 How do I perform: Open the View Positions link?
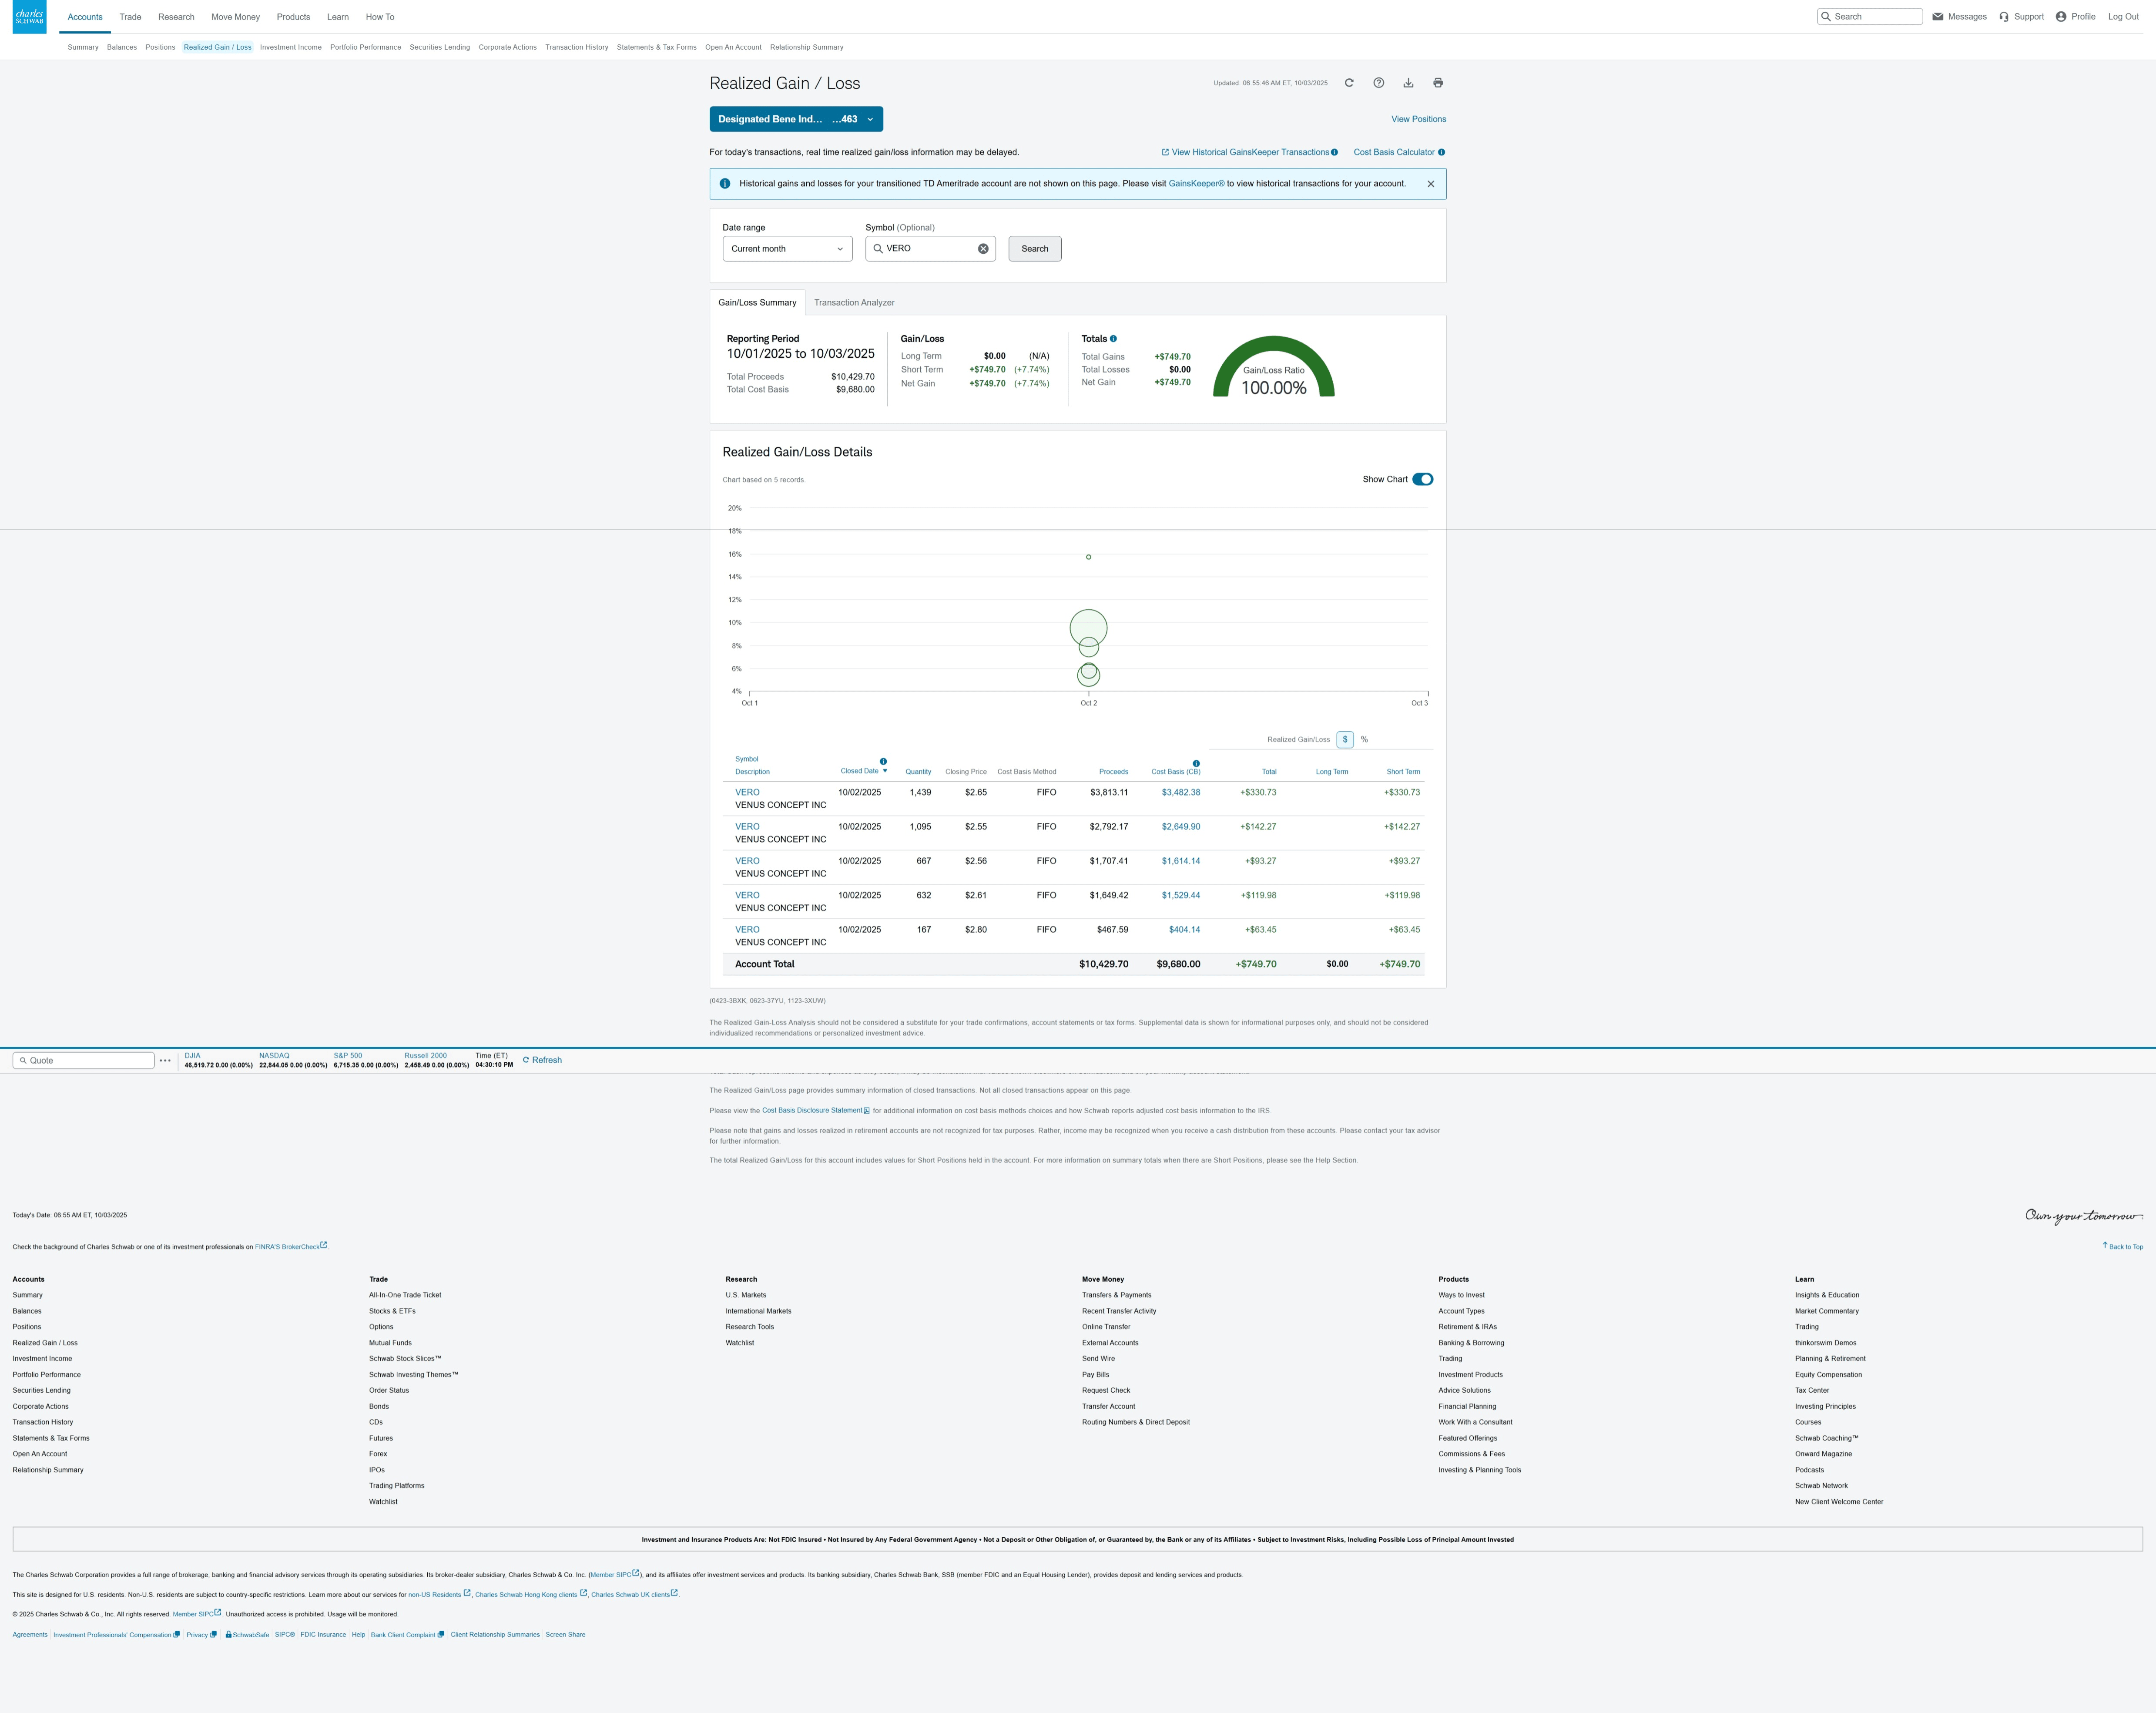(1418, 119)
